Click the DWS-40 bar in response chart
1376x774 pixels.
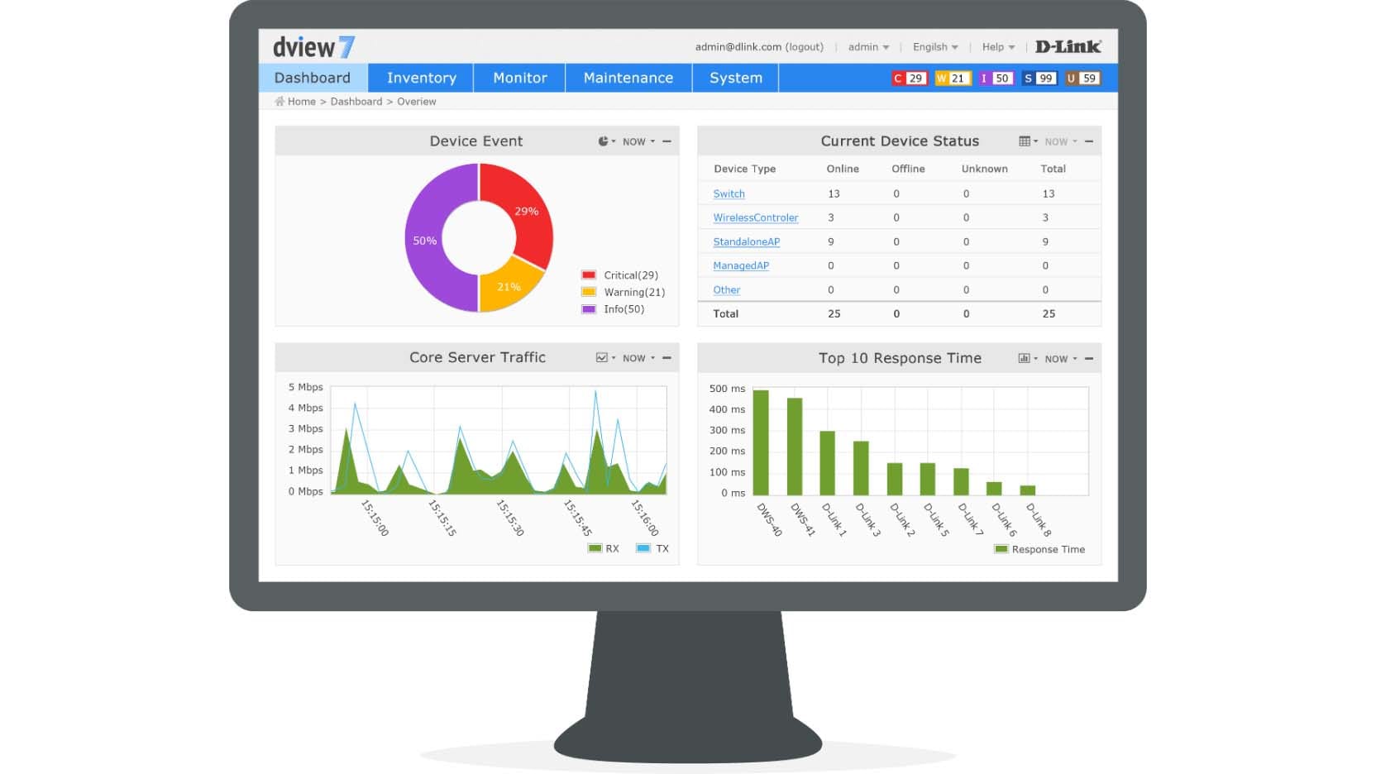coord(761,442)
